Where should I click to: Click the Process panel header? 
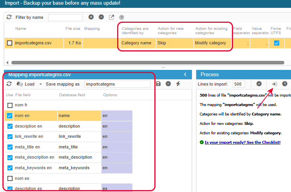click(244, 75)
